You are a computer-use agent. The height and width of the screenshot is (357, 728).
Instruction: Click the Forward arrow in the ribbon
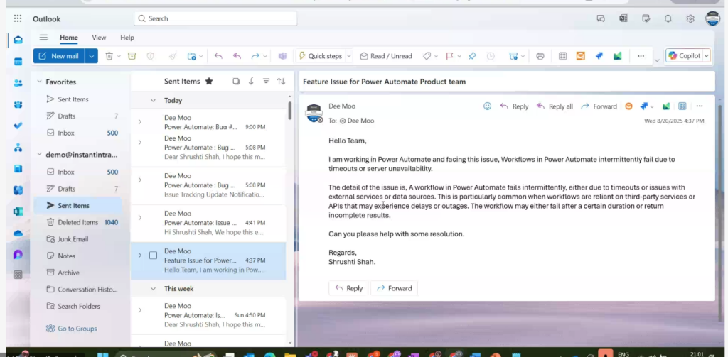coord(255,56)
